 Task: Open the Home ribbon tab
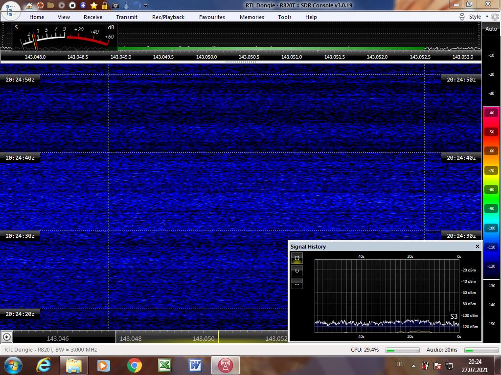(37, 17)
